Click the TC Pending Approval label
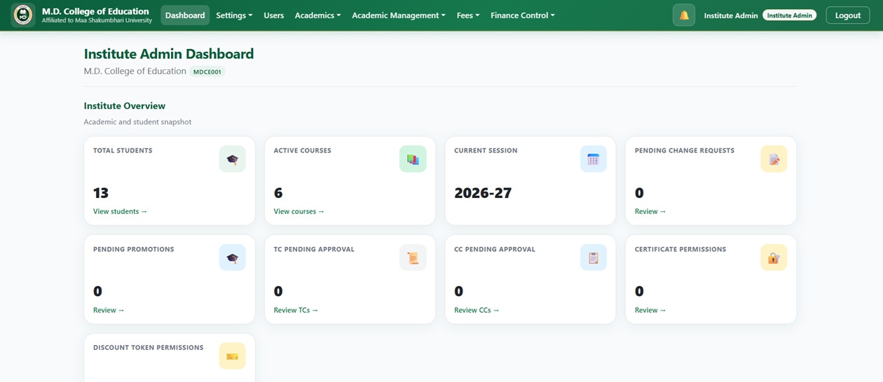This screenshot has width=883, height=382. coord(314,249)
